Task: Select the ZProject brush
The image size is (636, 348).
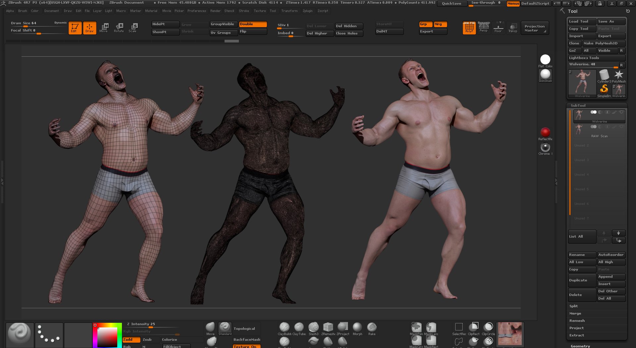Action: 343,329
